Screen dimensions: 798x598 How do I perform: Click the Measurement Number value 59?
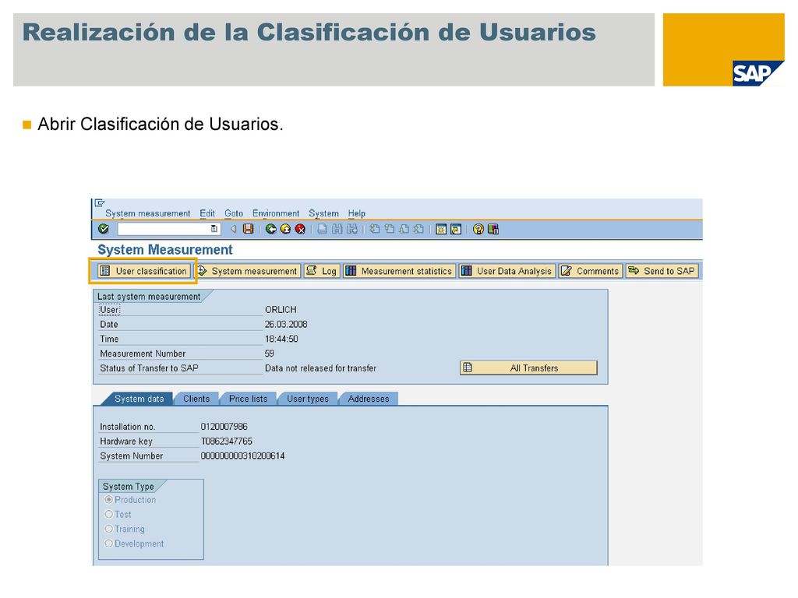[269, 354]
